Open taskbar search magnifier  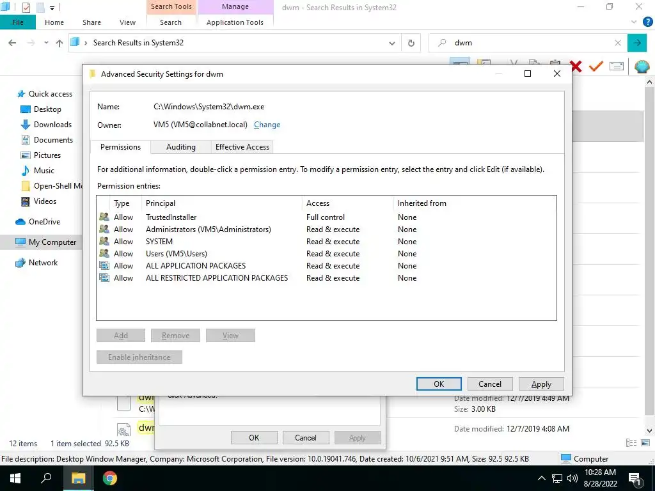(46, 478)
